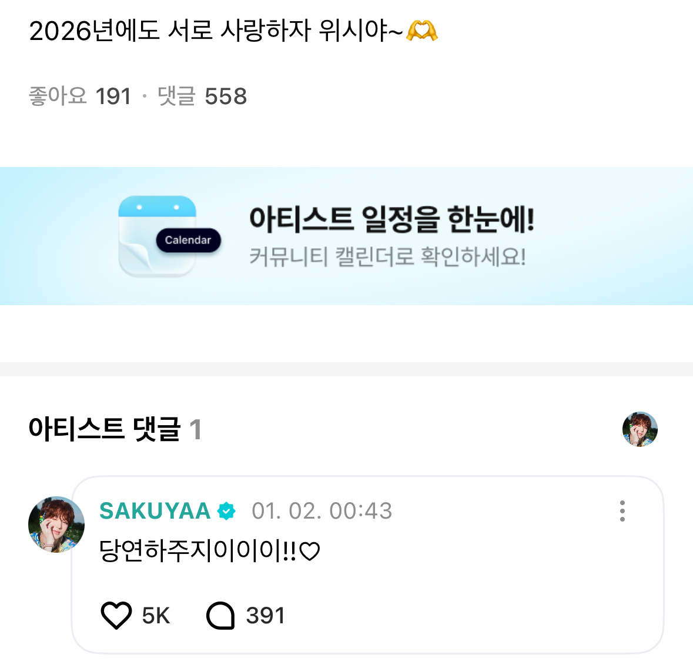This screenshot has height=668, width=693.
Task: Tap the reply speech bubble icon
Action: [x=220, y=616]
